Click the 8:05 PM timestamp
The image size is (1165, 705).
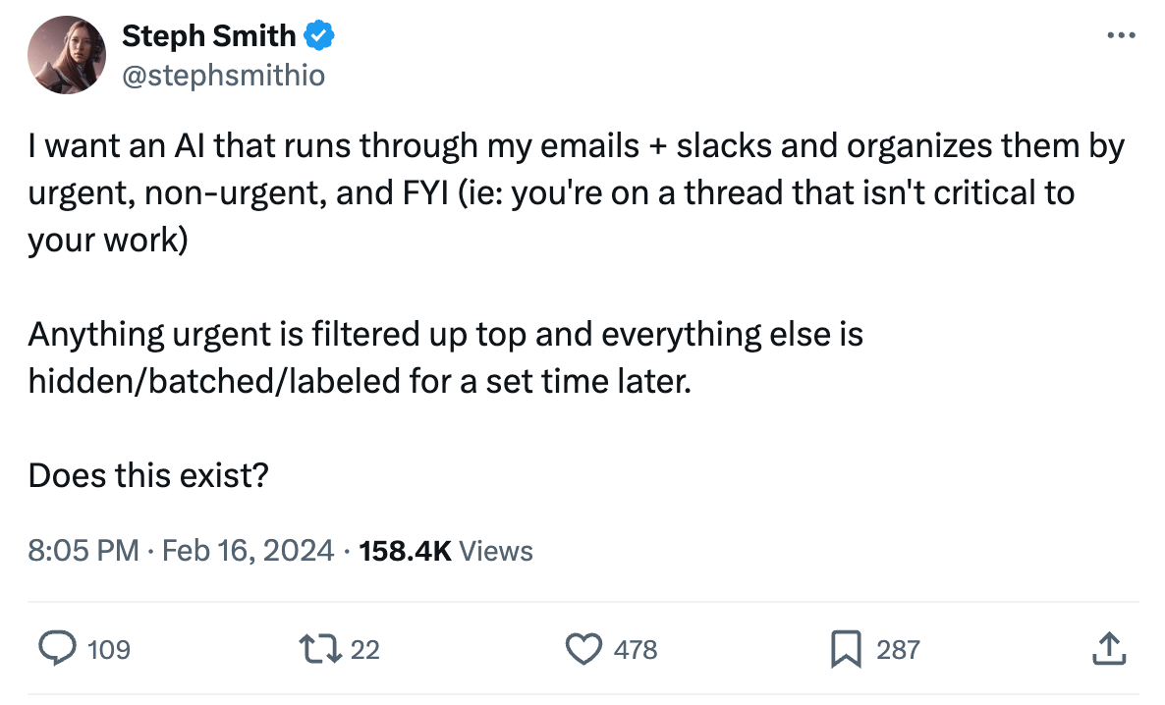pos(83,551)
